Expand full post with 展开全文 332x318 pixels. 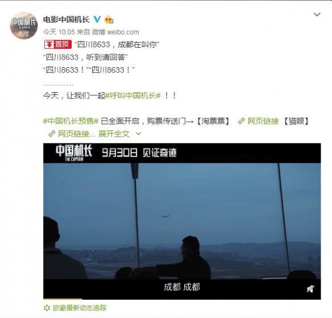[x=114, y=134]
